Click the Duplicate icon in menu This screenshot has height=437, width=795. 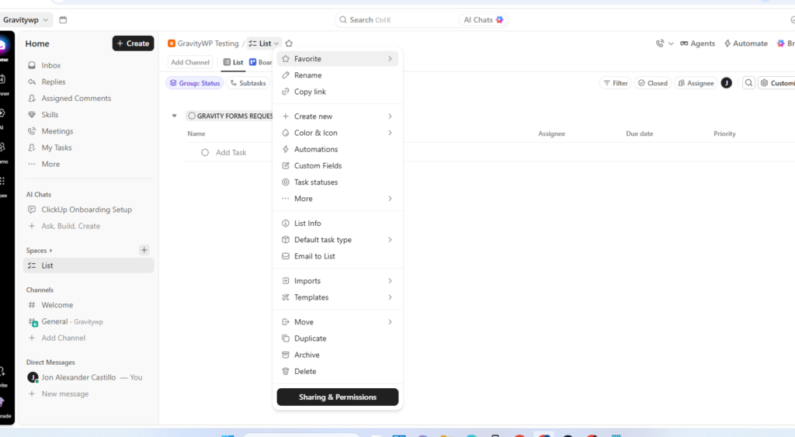[286, 338]
